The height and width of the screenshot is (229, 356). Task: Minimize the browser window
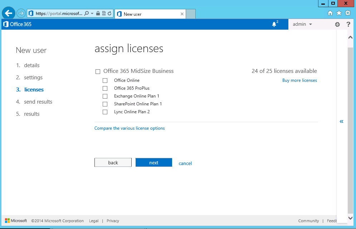(323, 4)
